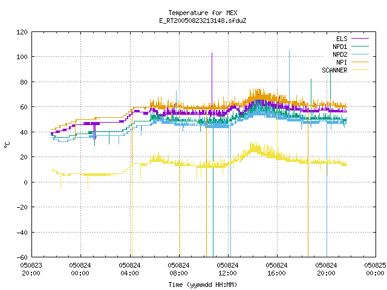
Task: Click the x-axis label 050825 00:00
Action: (x=375, y=269)
